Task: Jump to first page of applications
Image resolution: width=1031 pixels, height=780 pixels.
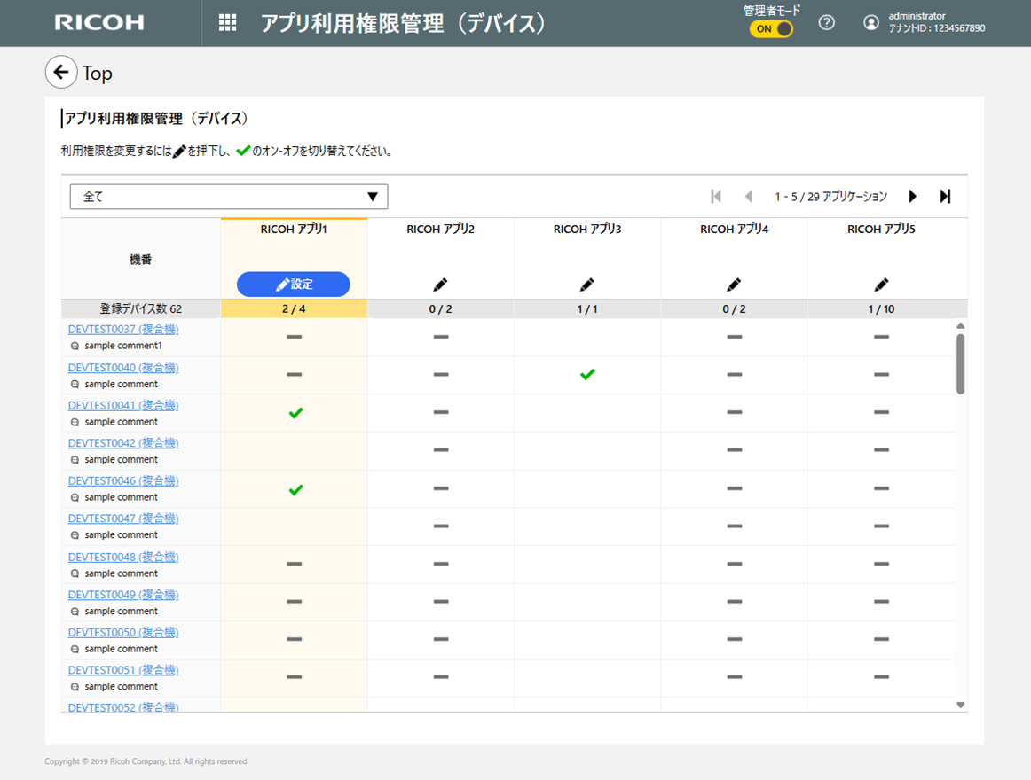Action: (x=716, y=197)
